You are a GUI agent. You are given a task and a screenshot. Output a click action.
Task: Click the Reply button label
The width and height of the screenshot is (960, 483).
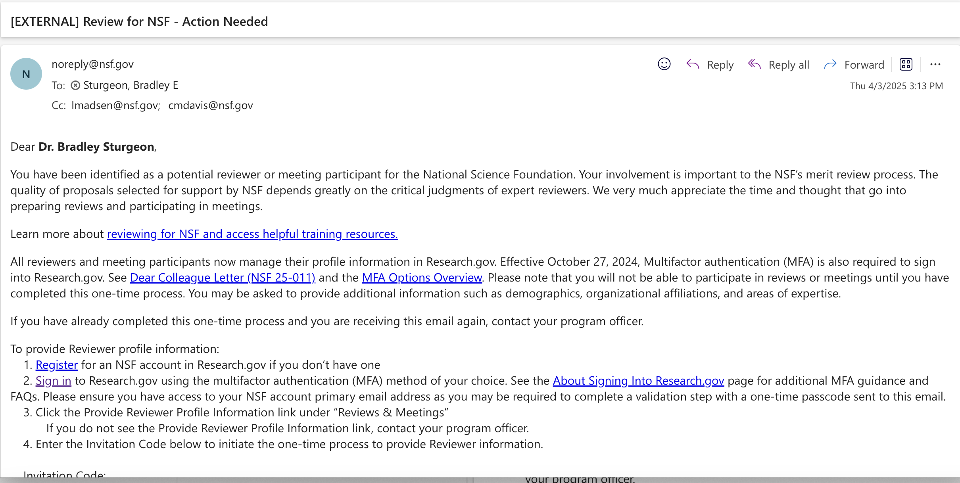click(x=720, y=65)
